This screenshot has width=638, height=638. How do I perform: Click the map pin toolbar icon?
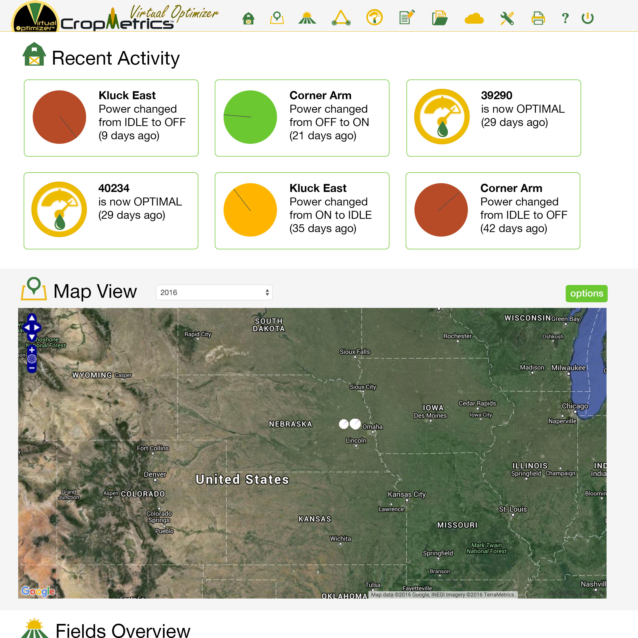(277, 18)
